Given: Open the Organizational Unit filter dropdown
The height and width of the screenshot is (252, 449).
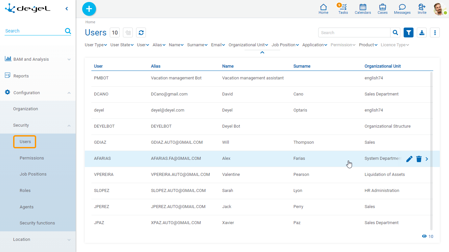Looking at the screenshot, I should tap(248, 45).
